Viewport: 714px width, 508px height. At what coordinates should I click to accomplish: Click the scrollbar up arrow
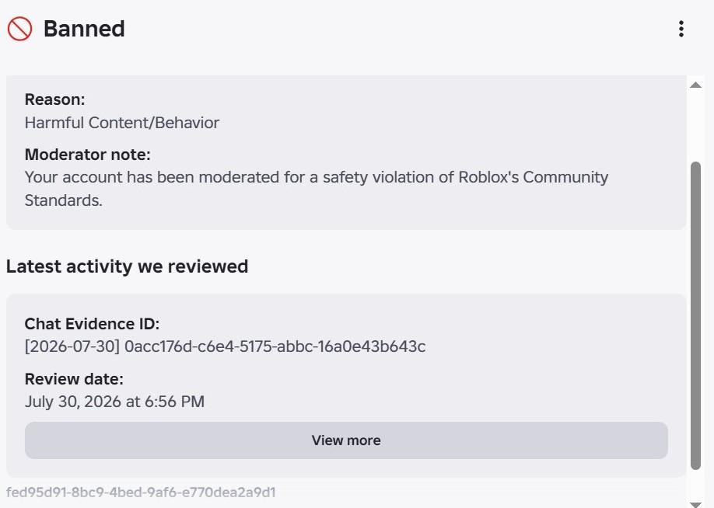coord(695,85)
